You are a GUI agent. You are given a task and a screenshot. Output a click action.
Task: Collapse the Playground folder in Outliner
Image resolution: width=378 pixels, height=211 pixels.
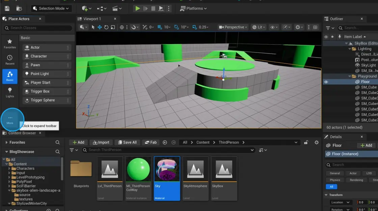(349, 77)
